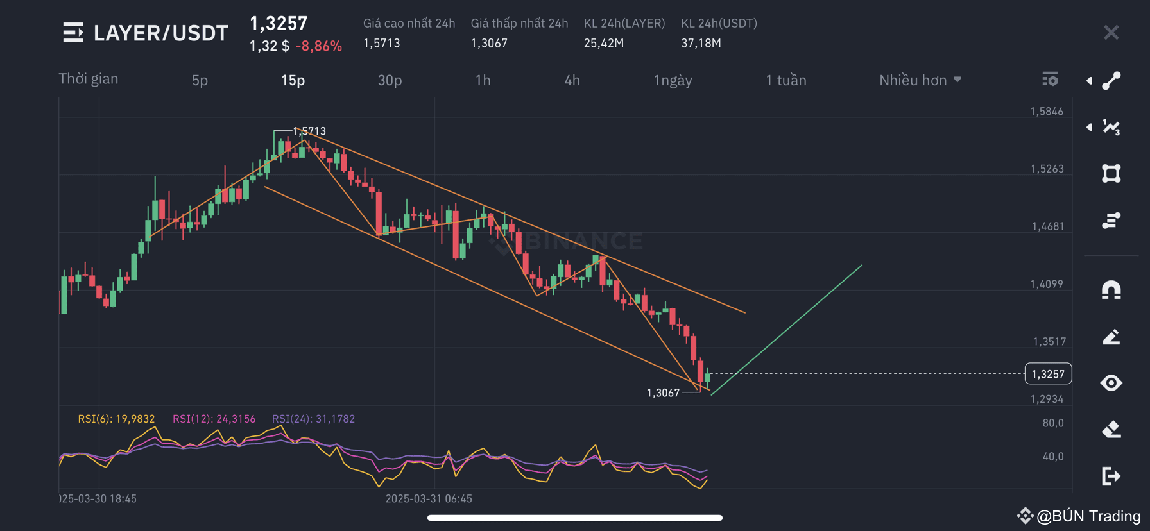Choose the wave pattern drawing tool
This screenshot has height=531, width=1150.
[x=1111, y=127]
